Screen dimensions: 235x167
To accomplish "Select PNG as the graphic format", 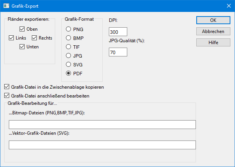I will pos(69,29).
